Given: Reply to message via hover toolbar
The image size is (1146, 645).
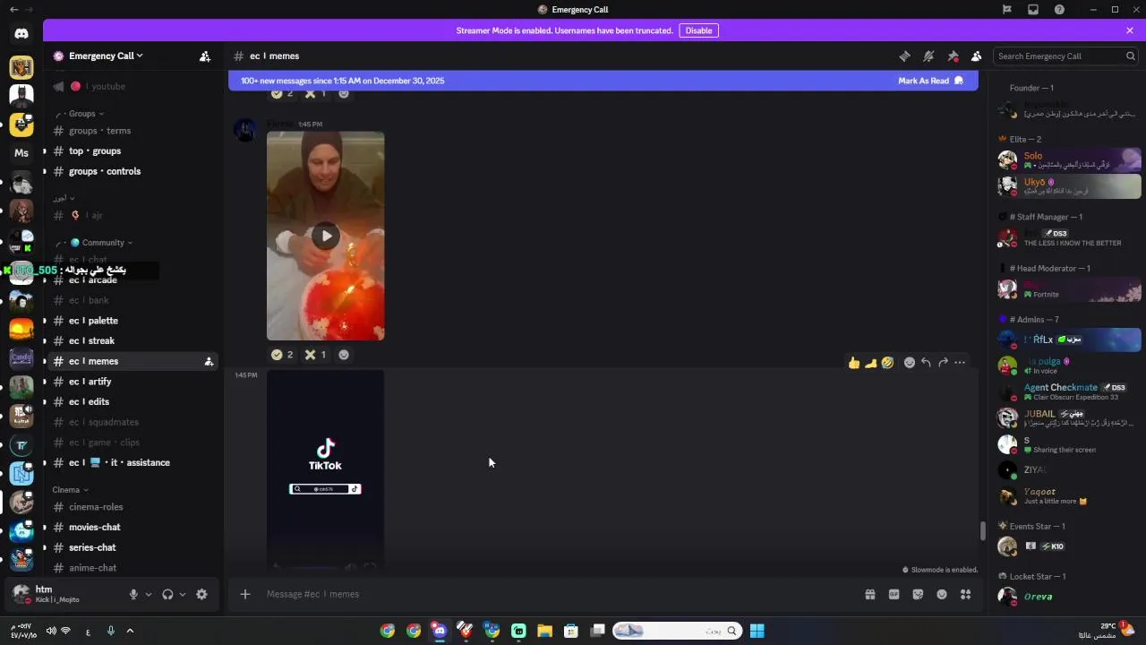Looking at the screenshot, I should coord(926,363).
